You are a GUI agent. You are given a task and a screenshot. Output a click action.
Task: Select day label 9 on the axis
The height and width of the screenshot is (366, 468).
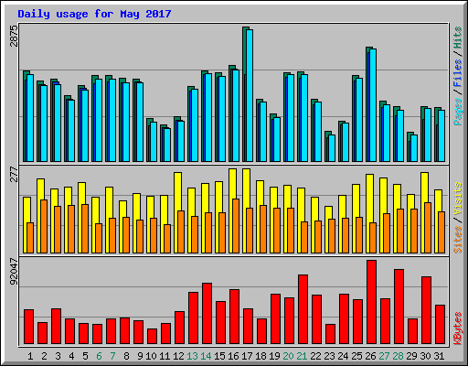[140, 356]
